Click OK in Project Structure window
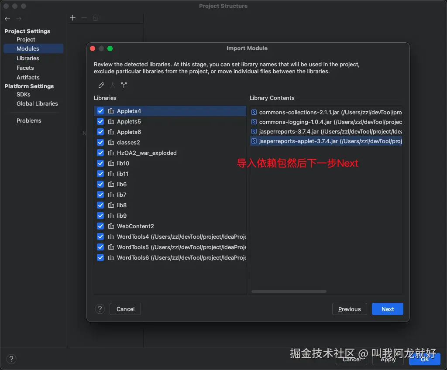Image resolution: width=447 pixels, height=370 pixels. point(425,360)
